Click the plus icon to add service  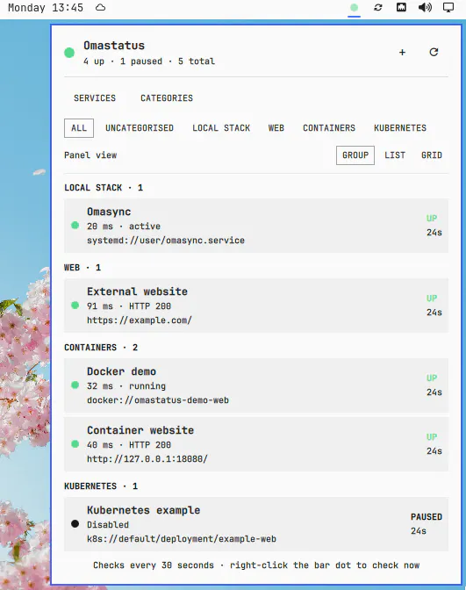tap(402, 53)
